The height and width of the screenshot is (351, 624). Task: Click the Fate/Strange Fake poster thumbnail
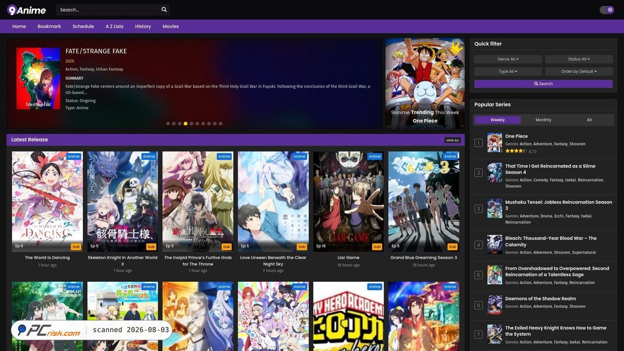tap(38, 78)
